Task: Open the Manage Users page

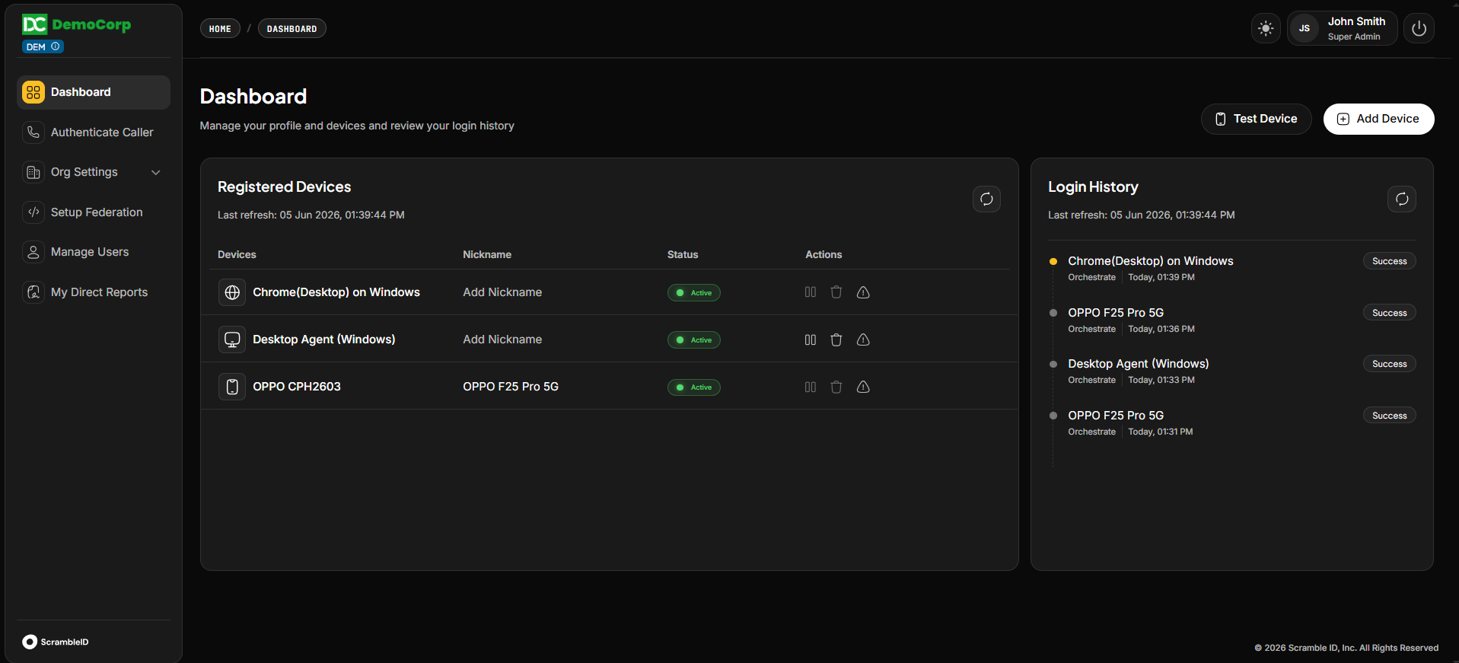Action: point(94,252)
